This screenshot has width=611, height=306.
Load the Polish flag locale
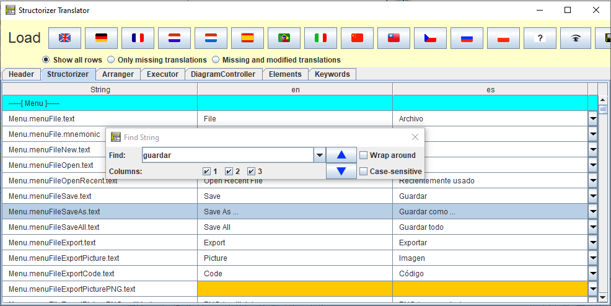click(503, 38)
